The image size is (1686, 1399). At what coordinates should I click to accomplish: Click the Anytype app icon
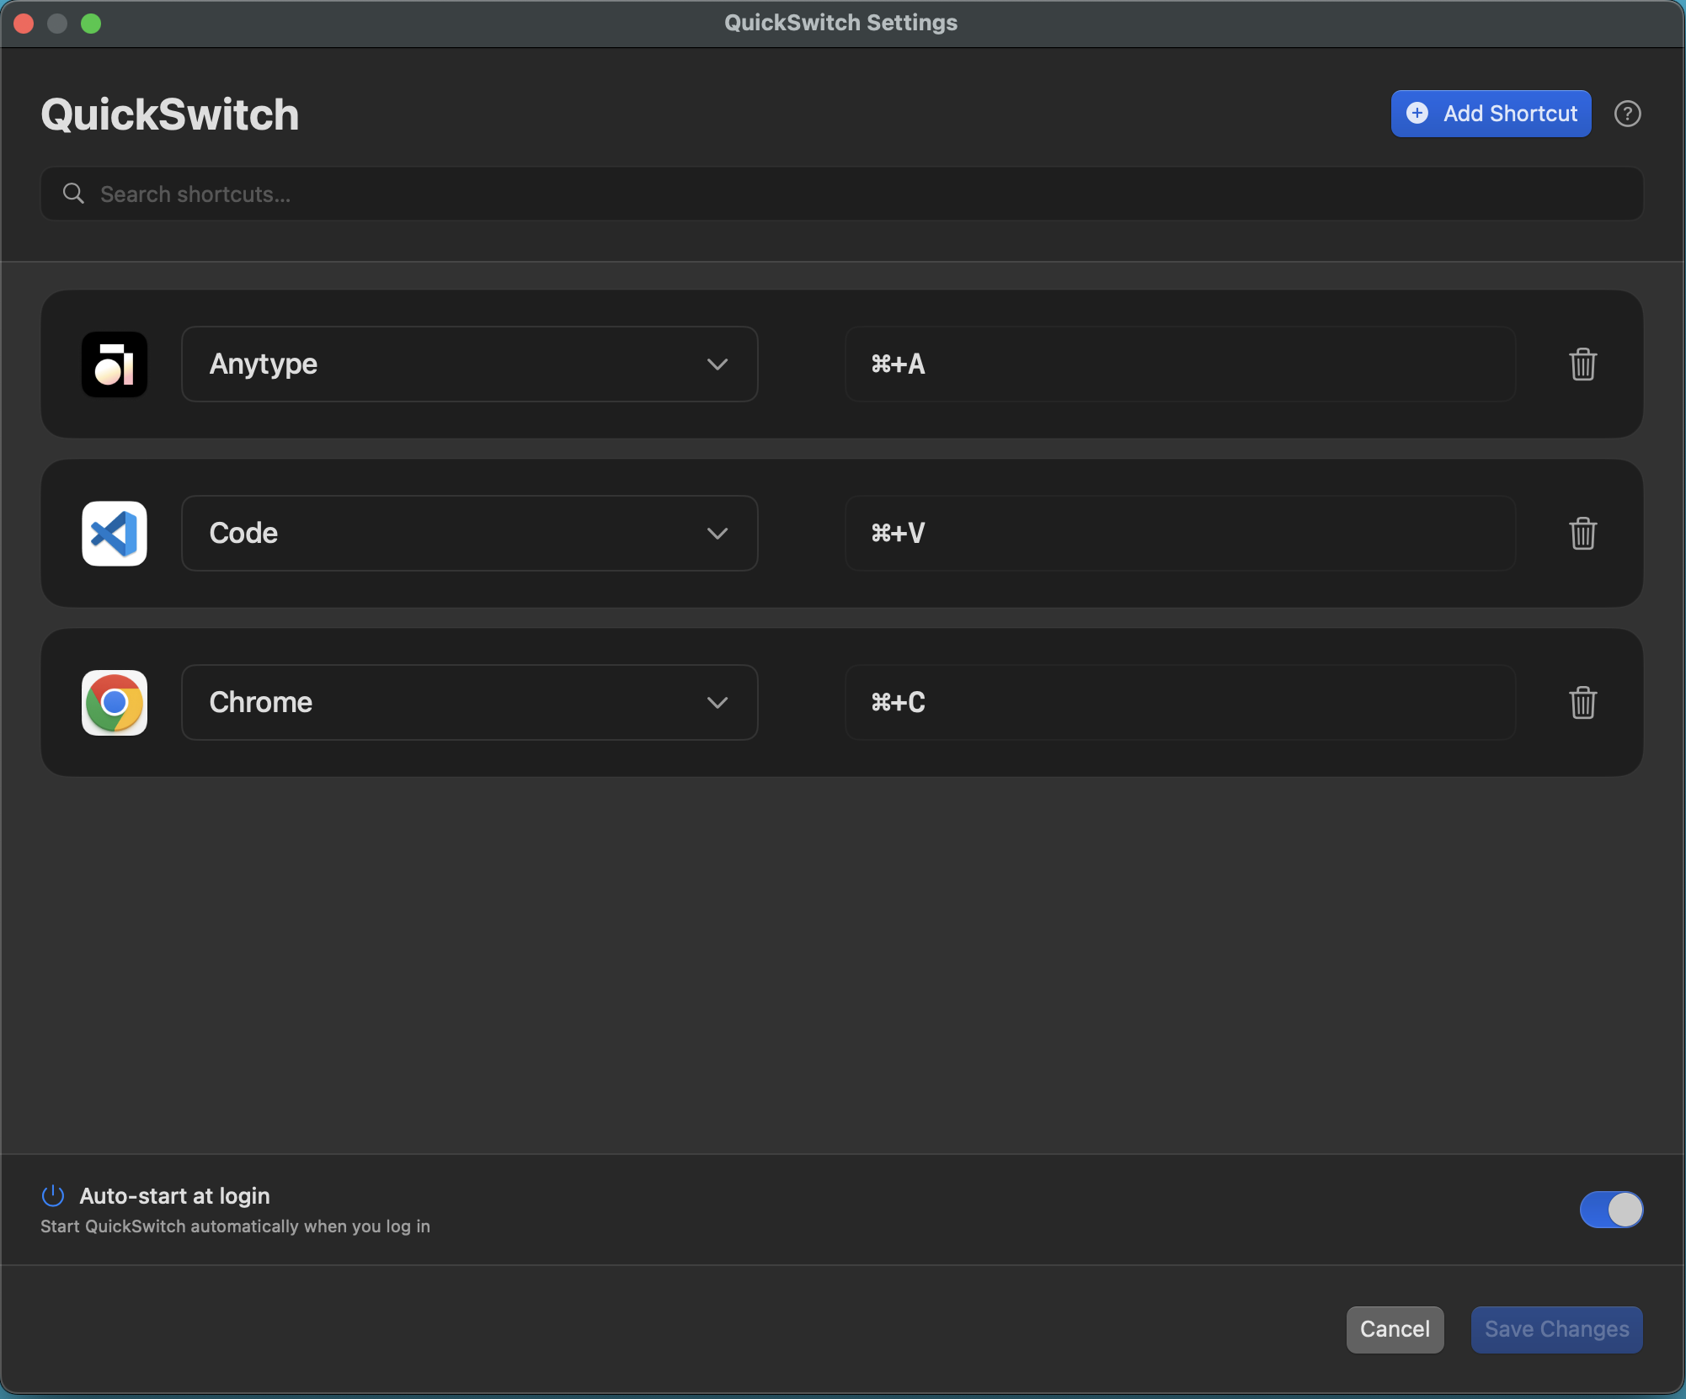[115, 364]
